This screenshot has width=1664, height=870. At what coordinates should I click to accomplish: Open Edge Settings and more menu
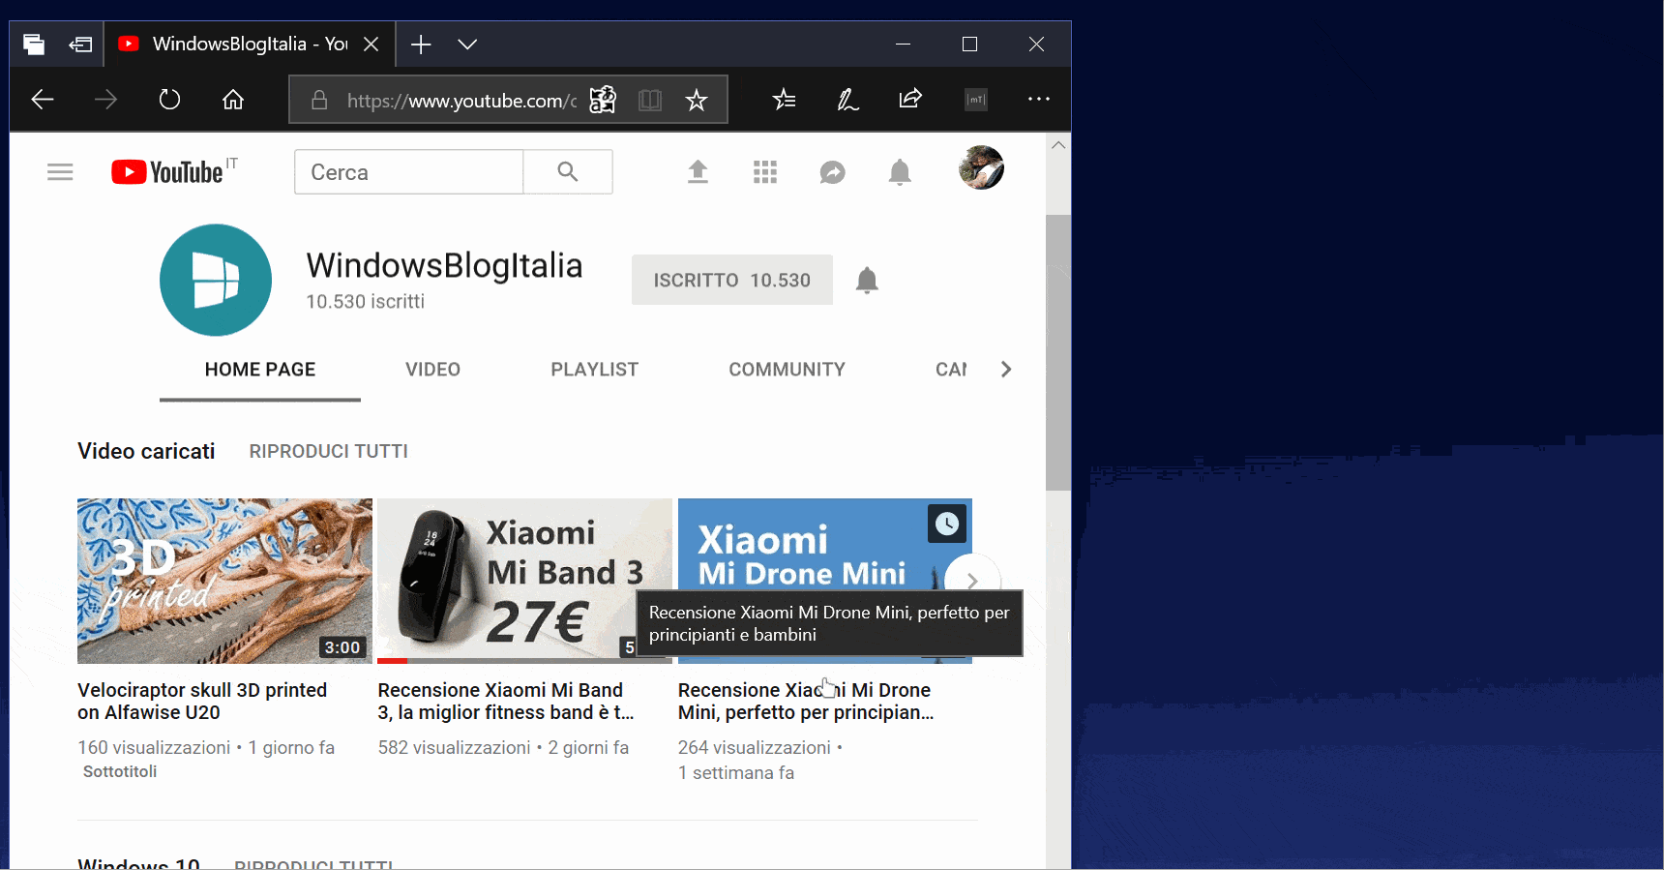(1039, 99)
